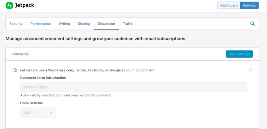Click the chevron arrow in Light dropdown
This screenshot has height=129, width=267.
(51, 113)
